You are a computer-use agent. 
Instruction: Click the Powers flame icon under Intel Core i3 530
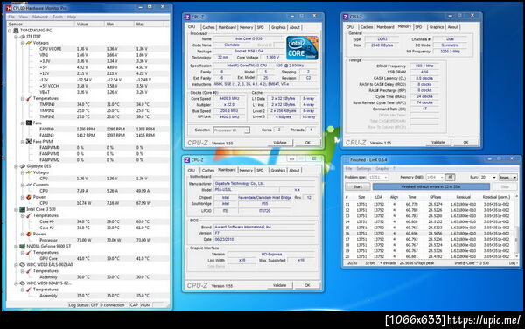(x=29, y=234)
